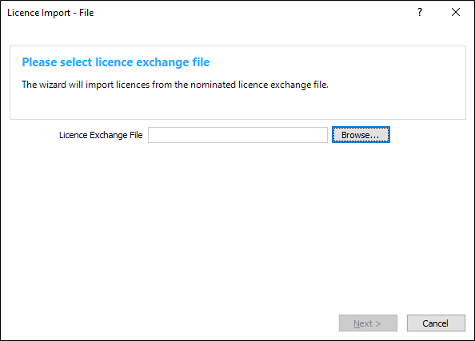
Task: Click the word 'File' in the field label
Action: [136, 135]
